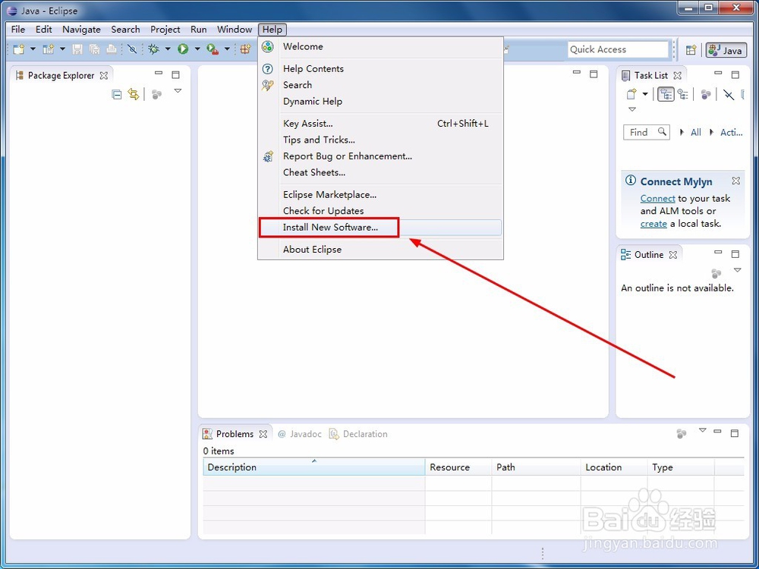The image size is (759, 569).
Task: Open the External Tools dropdown arrow
Action: [226, 49]
